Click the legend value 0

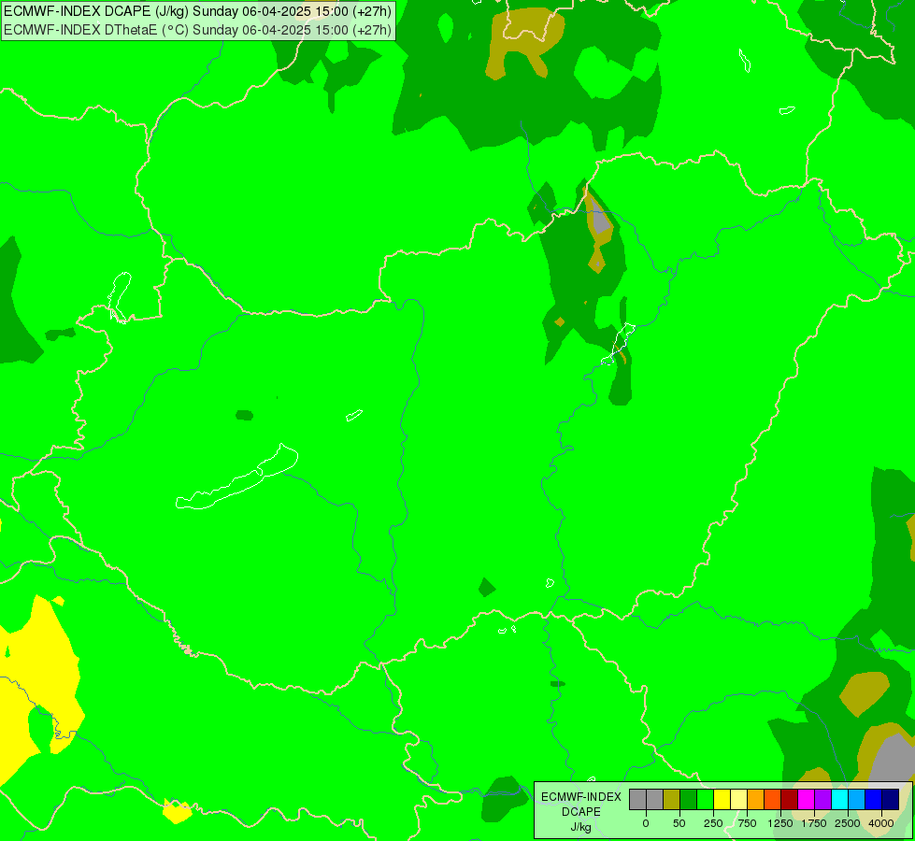646,823
